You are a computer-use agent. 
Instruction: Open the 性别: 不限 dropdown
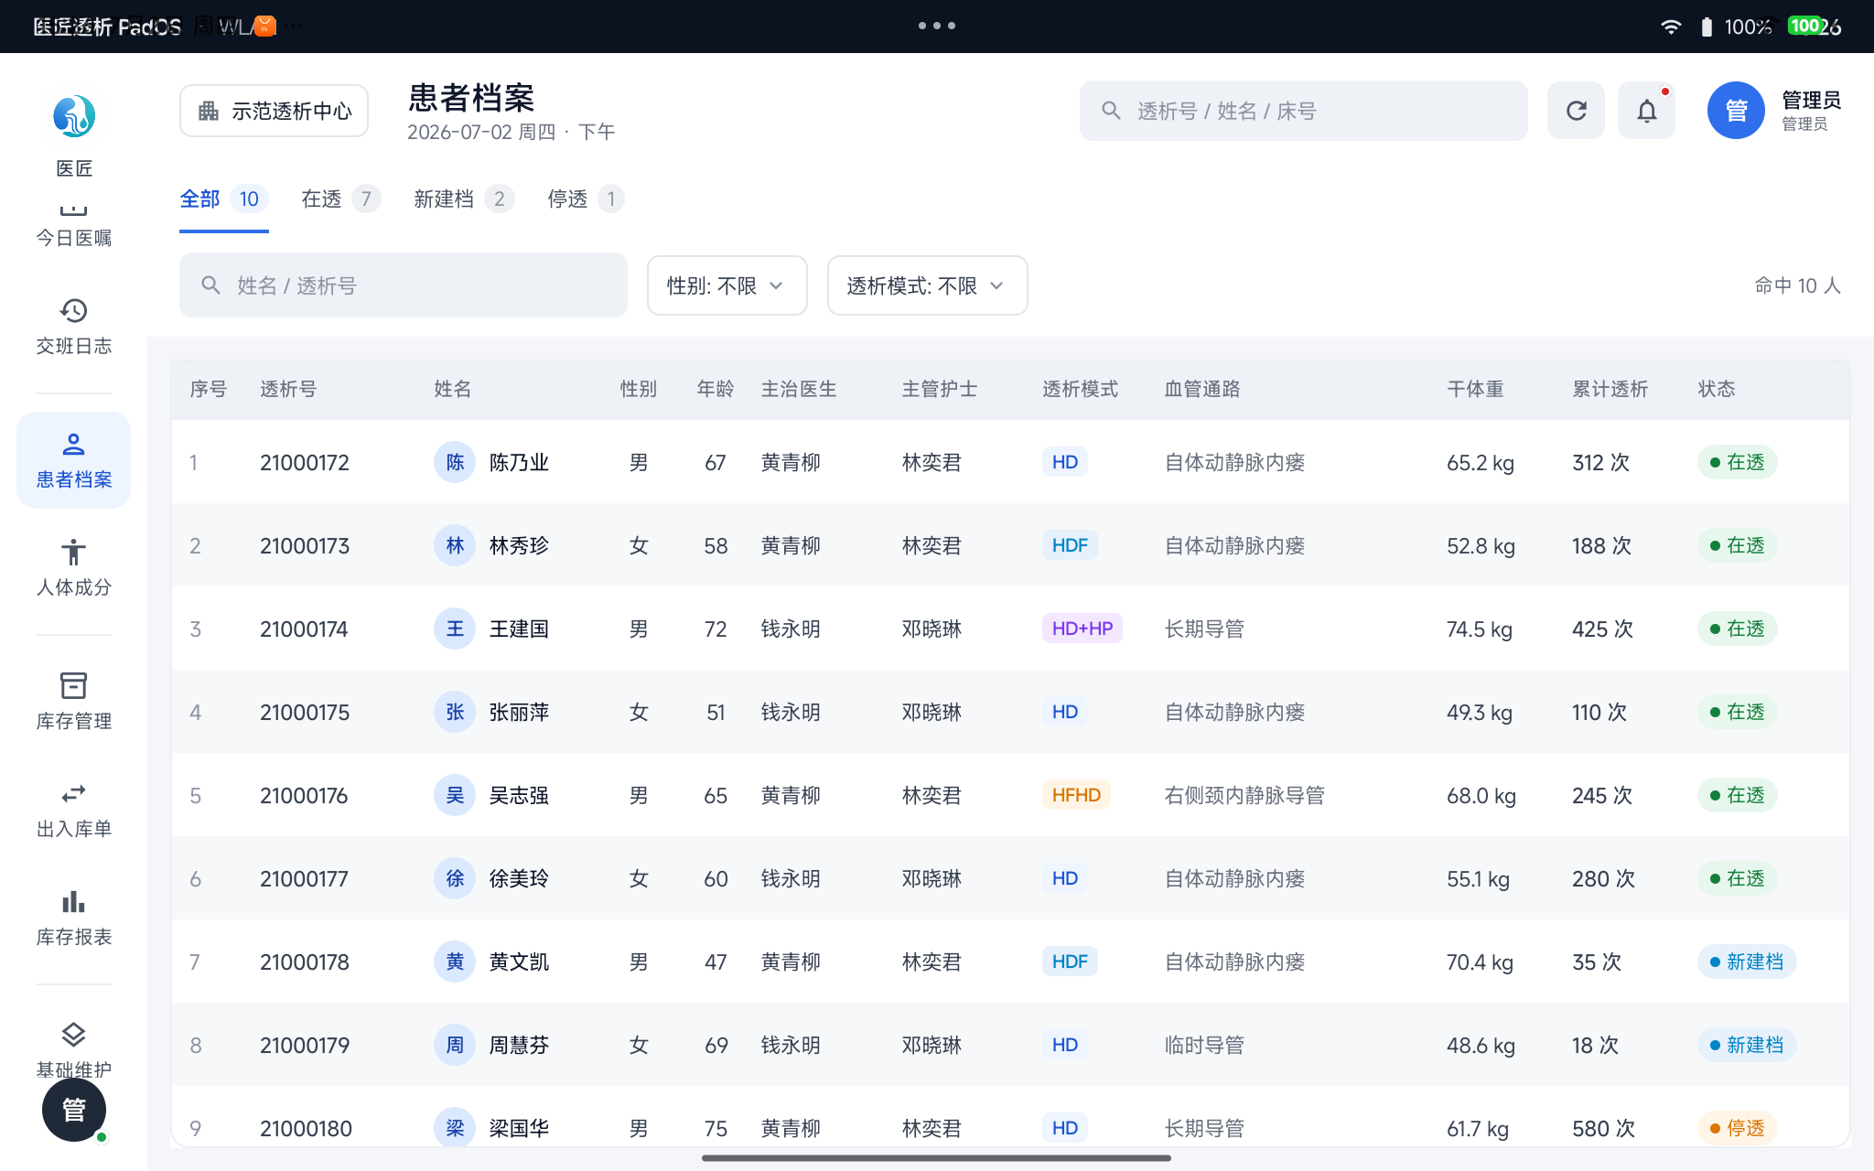727,285
